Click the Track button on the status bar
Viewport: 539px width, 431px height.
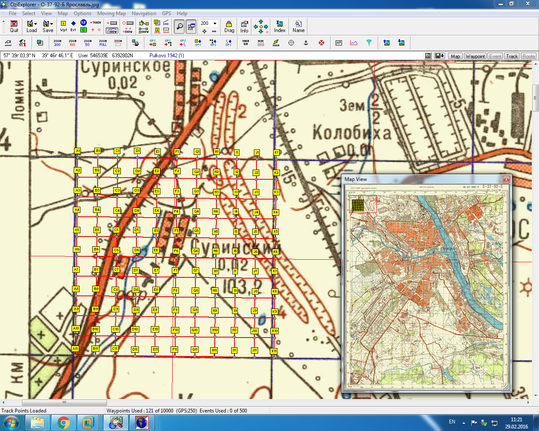[x=512, y=56]
